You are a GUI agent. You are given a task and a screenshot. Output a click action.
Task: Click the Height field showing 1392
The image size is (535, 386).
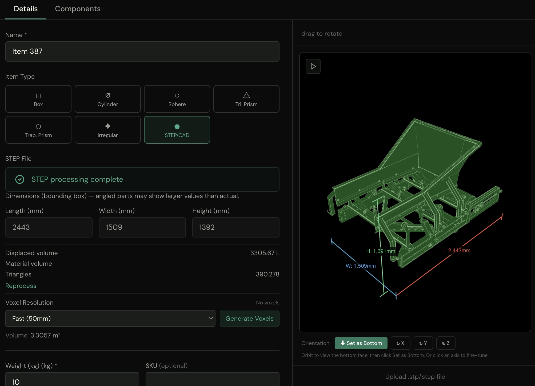click(236, 227)
